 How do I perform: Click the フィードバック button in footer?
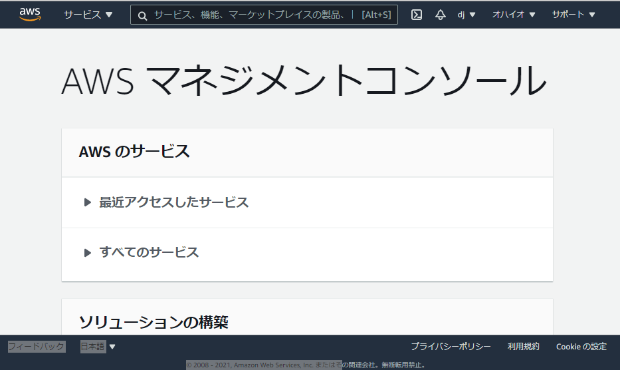(37, 347)
